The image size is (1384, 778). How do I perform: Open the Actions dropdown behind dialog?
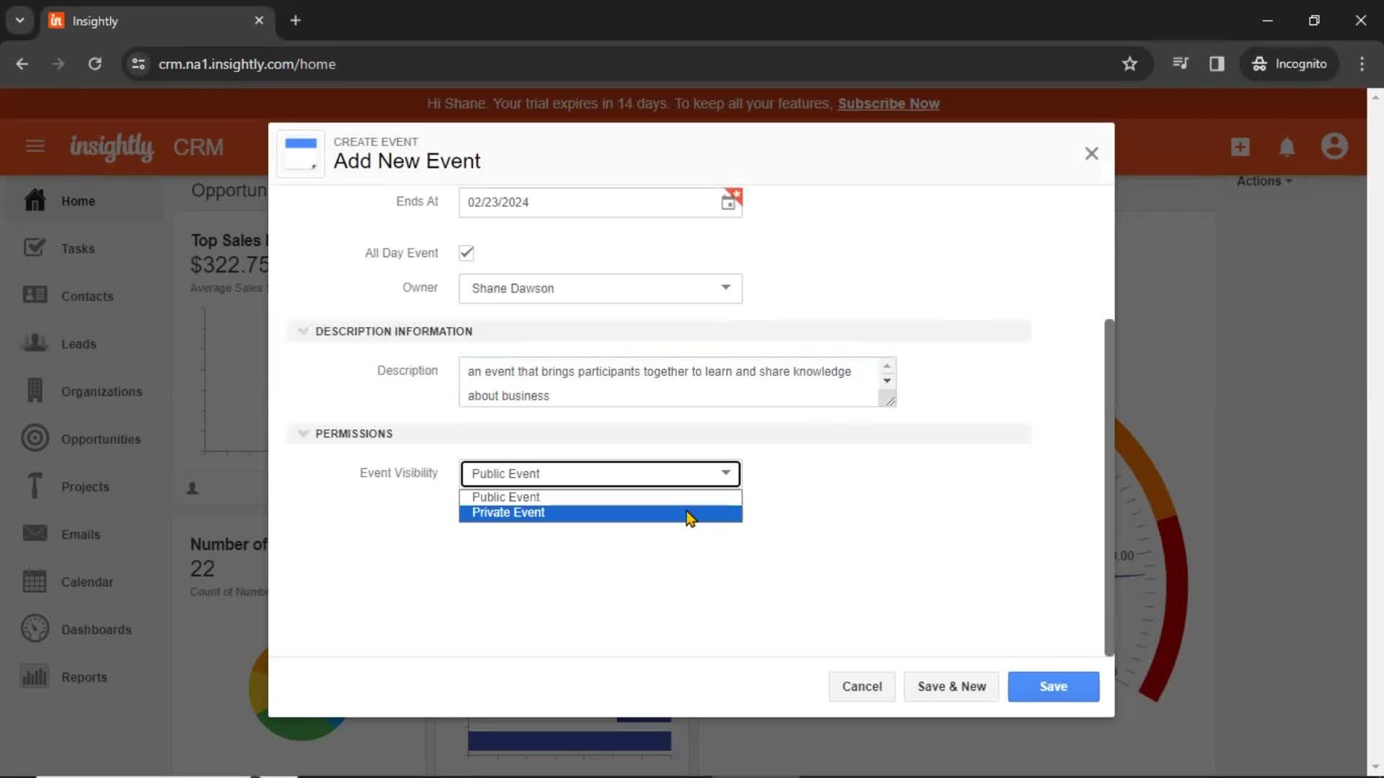click(x=1264, y=181)
